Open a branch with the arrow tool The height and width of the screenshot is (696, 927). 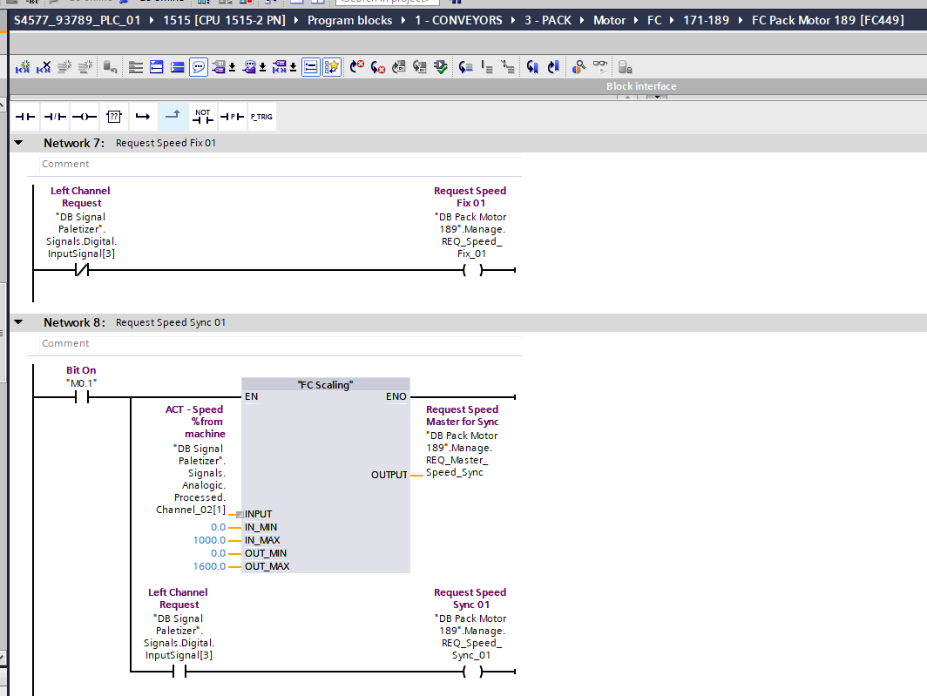coord(143,117)
